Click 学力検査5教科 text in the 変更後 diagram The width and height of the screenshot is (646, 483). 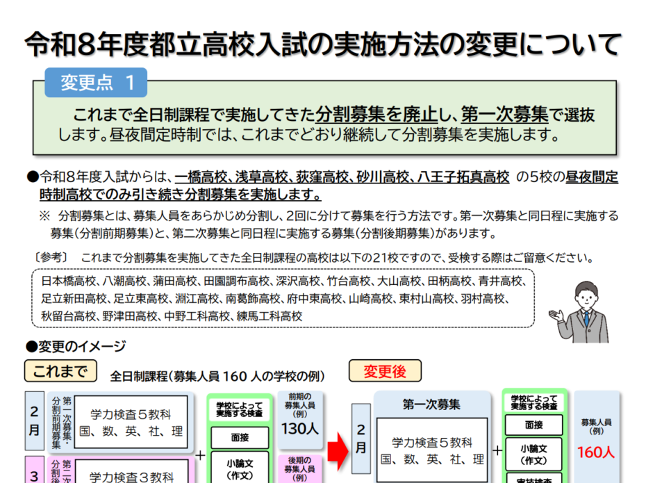pos(432,443)
